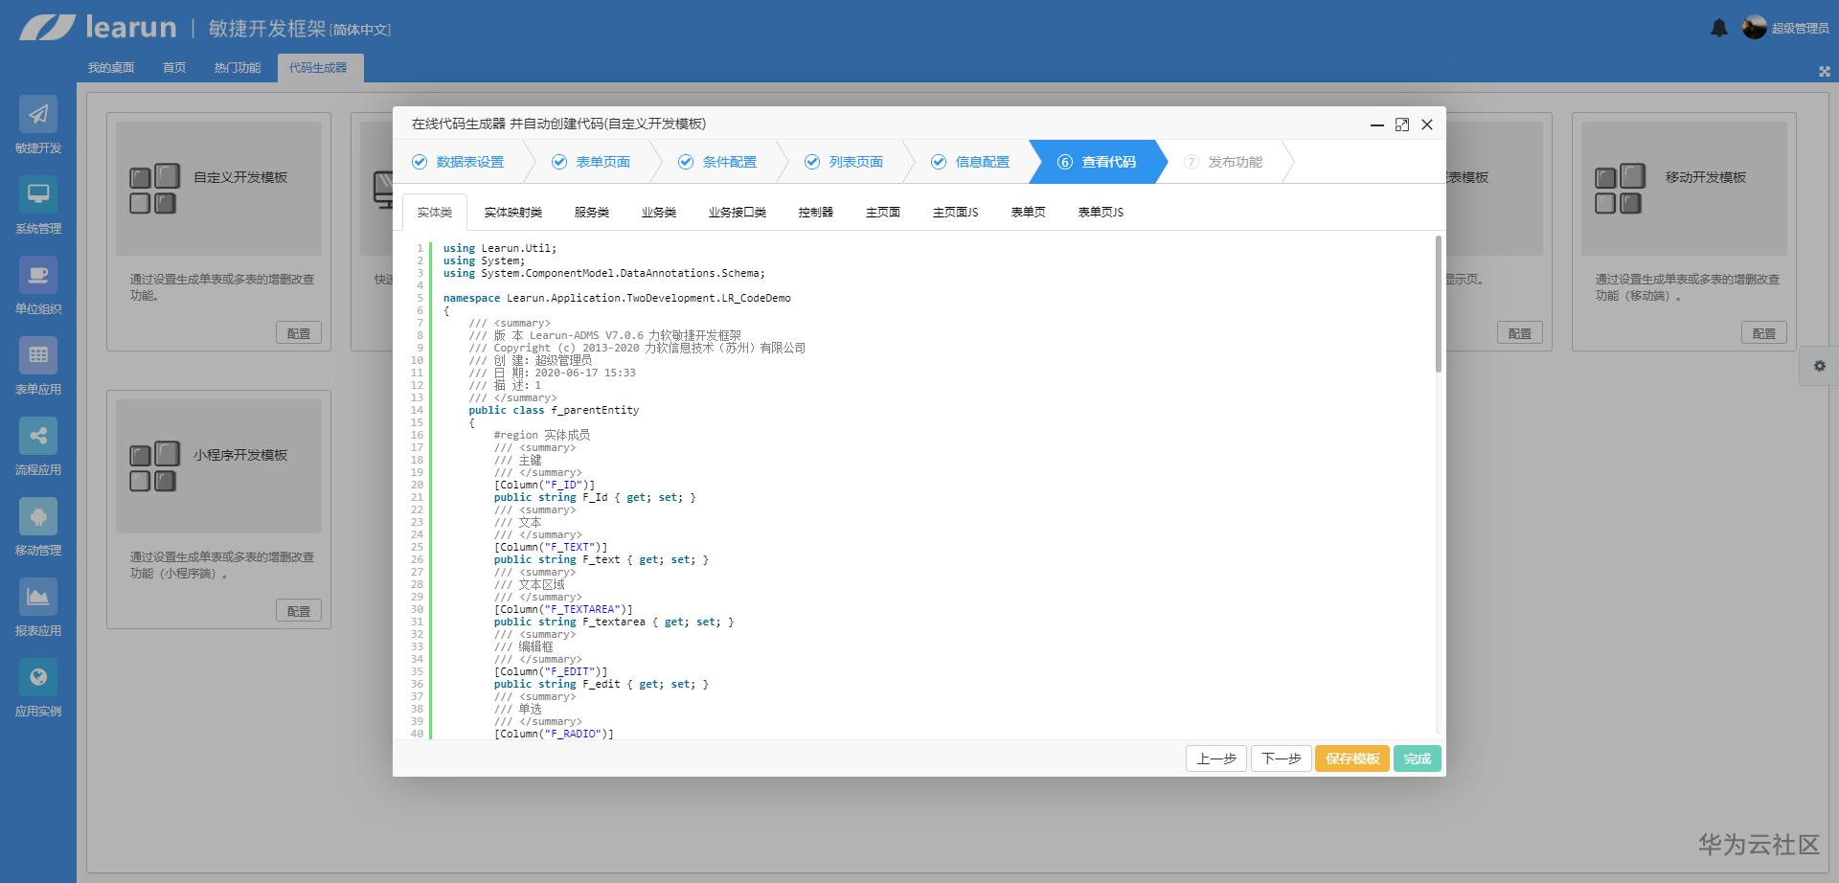
Task: Click 配置 on 小程序开发模板 card
Action: tap(299, 611)
